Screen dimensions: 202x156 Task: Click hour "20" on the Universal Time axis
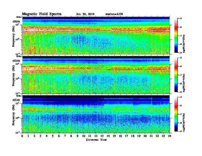(x=145, y=136)
